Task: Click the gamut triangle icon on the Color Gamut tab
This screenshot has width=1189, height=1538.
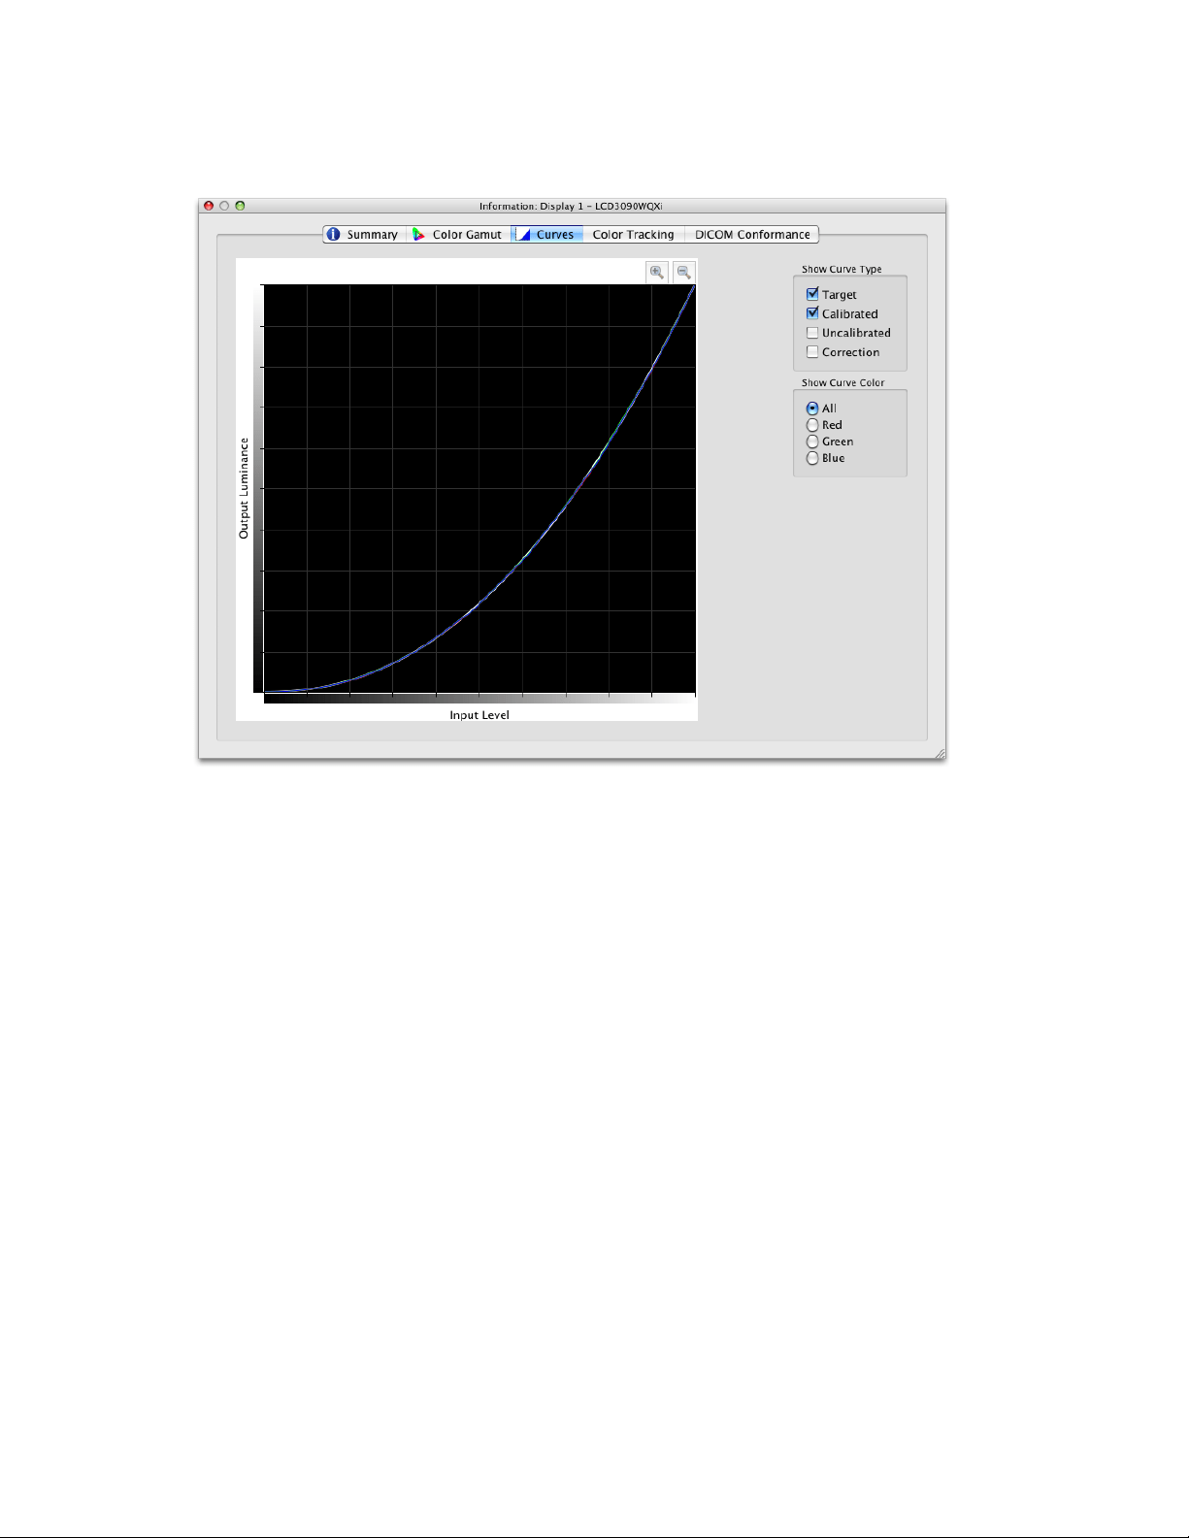Action: (x=418, y=235)
